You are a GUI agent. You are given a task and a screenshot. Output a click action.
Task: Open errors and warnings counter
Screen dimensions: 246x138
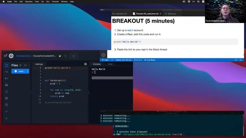(x=138, y=60)
